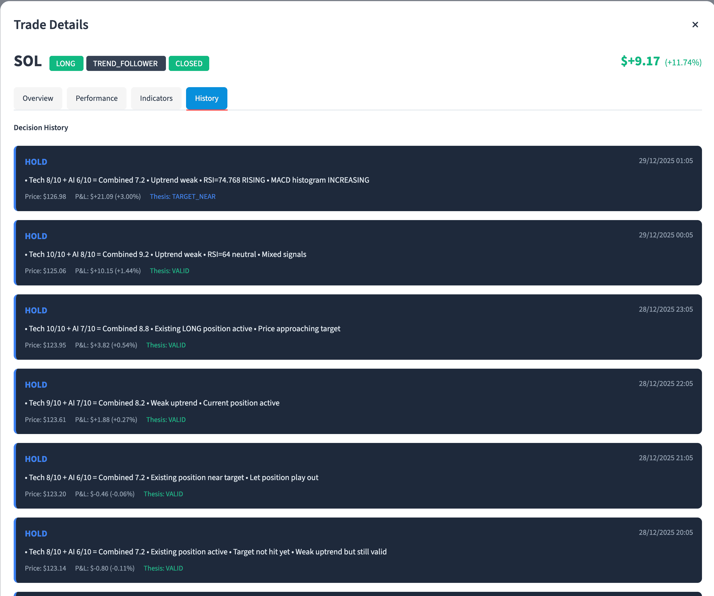Click timestamp 28/12/2025 23:05
714x596 pixels.
point(665,309)
